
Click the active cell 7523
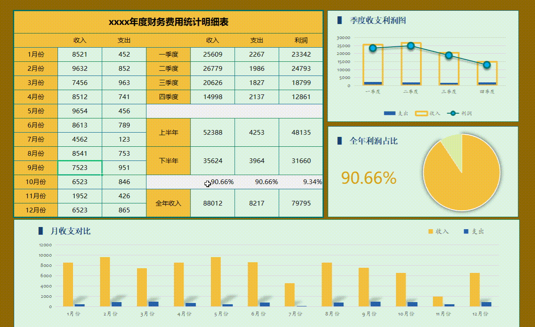[80, 168]
